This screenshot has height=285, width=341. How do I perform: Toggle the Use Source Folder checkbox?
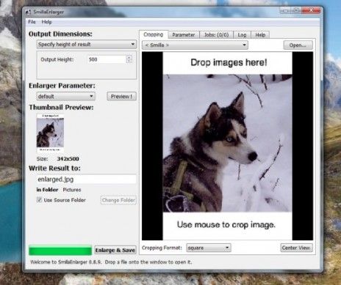[39, 200]
